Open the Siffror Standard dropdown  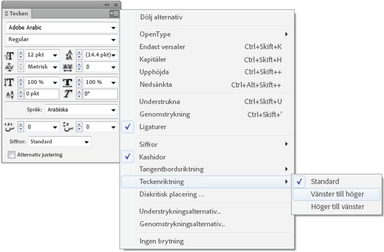[x=86, y=142]
